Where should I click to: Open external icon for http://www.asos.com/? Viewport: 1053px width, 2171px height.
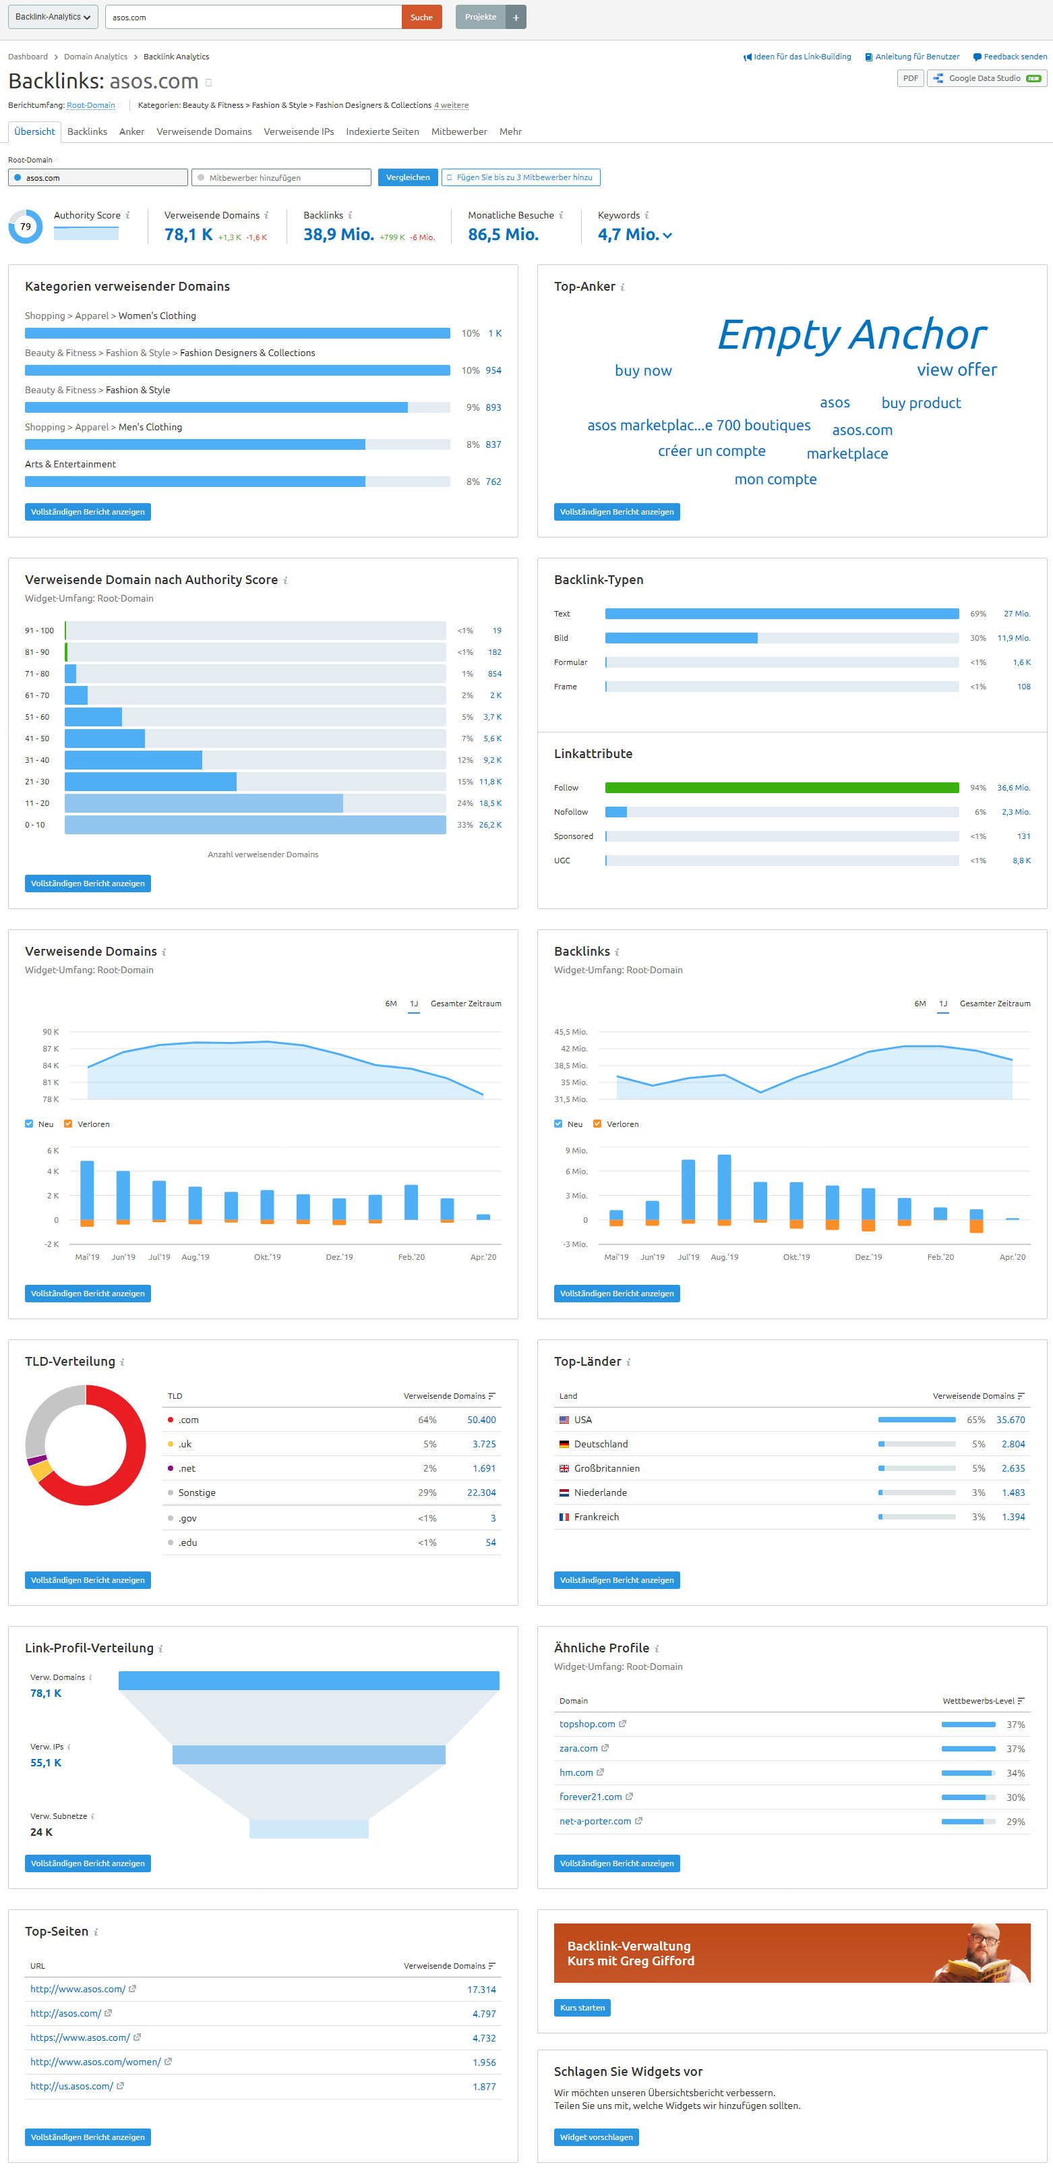pos(132,1989)
